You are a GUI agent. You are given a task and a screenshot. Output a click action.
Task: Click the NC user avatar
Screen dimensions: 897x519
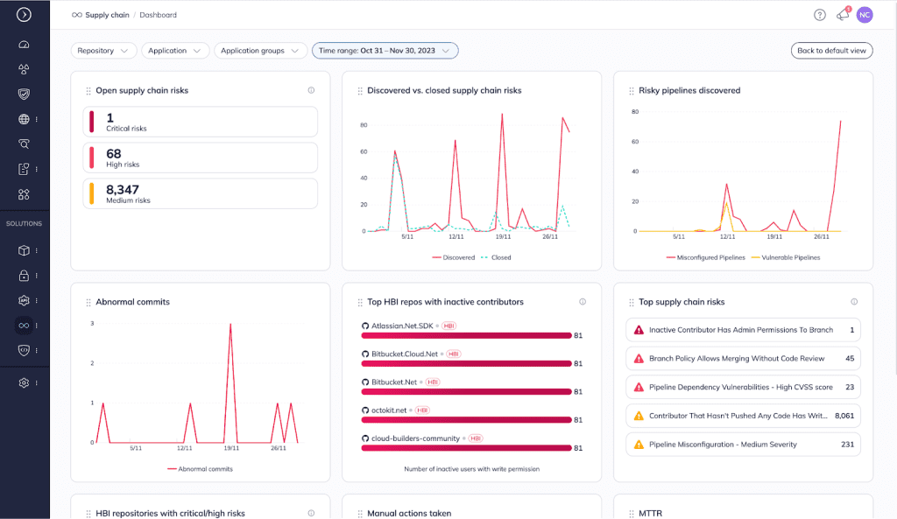tap(865, 15)
